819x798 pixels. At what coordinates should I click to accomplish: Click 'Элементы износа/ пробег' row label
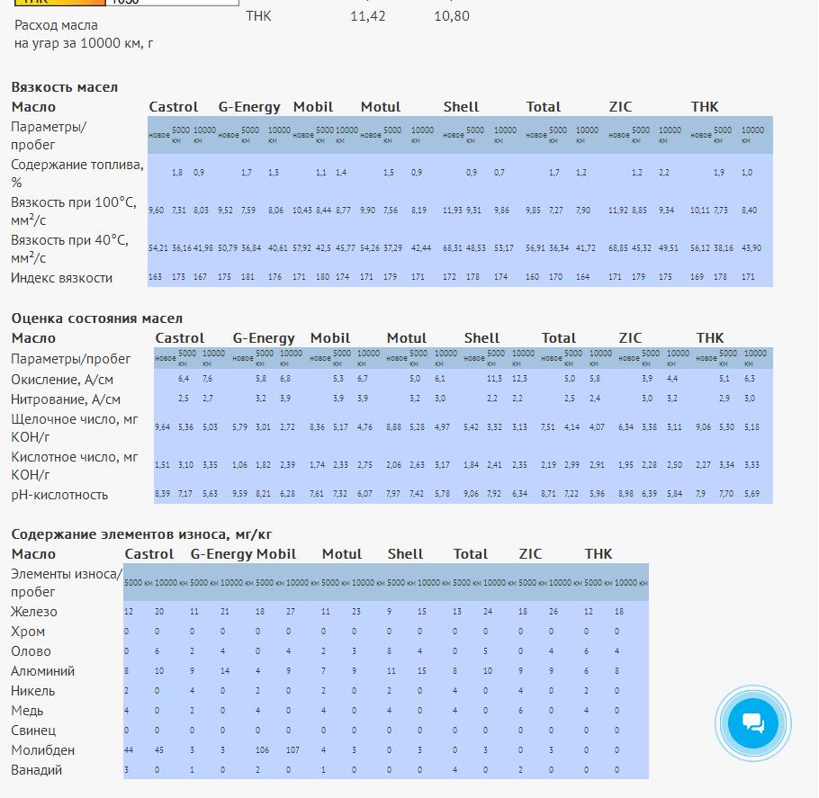(x=67, y=583)
